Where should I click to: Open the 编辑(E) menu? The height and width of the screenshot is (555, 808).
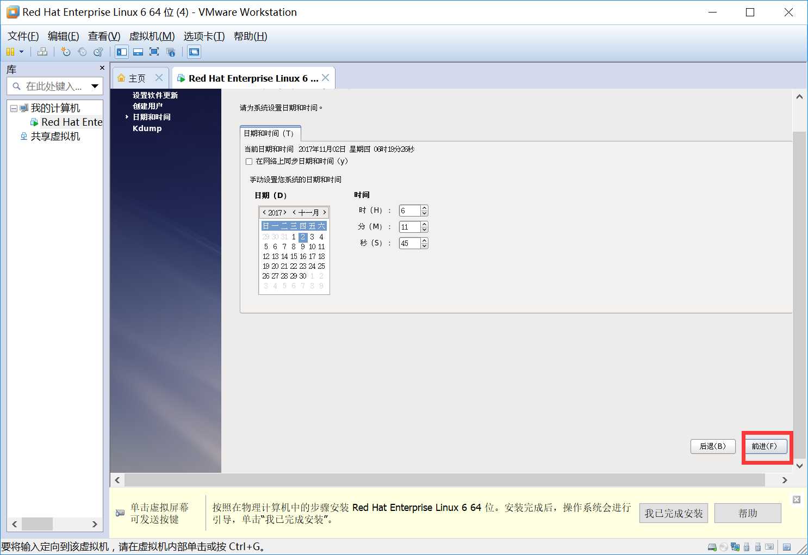(63, 36)
